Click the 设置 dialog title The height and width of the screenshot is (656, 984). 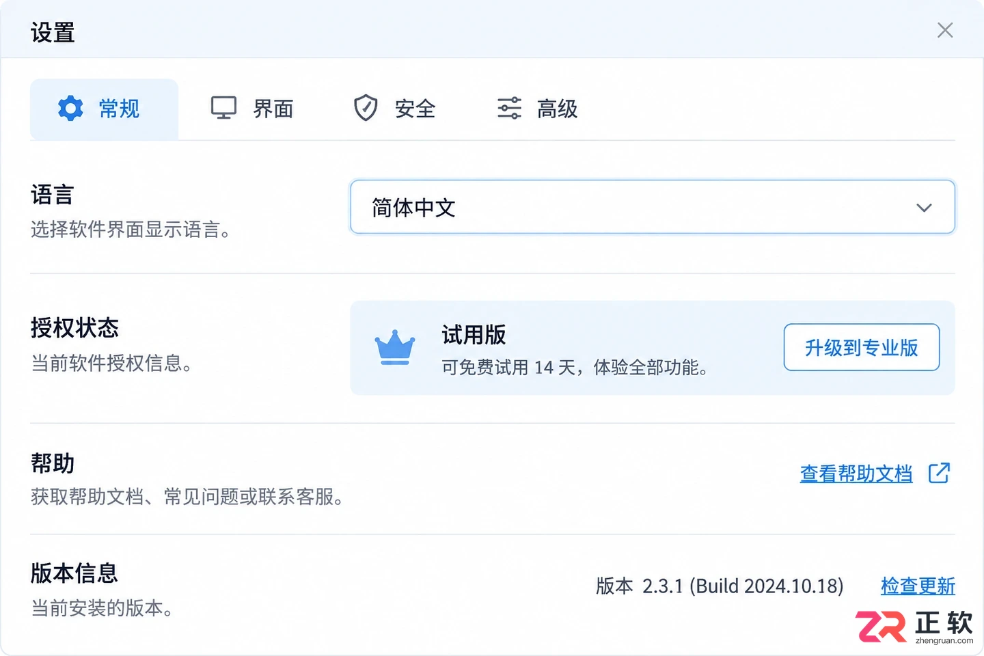pyautogui.click(x=53, y=32)
